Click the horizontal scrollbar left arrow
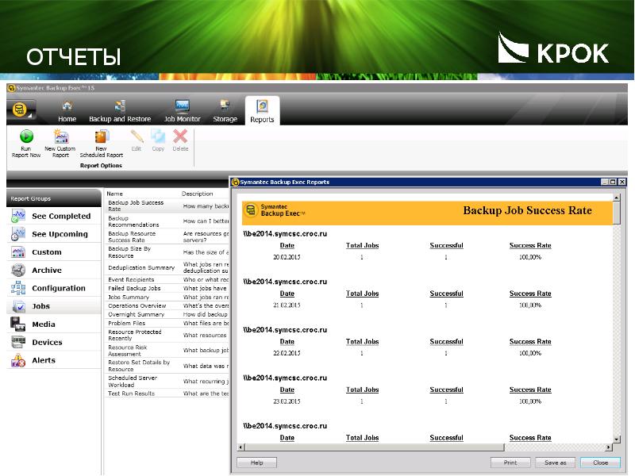The image size is (635, 476). click(241, 447)
